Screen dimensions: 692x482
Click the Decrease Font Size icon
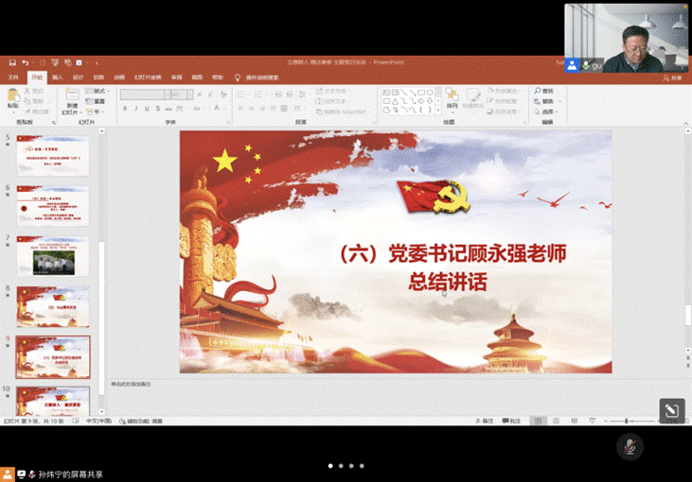coord(210,95)
